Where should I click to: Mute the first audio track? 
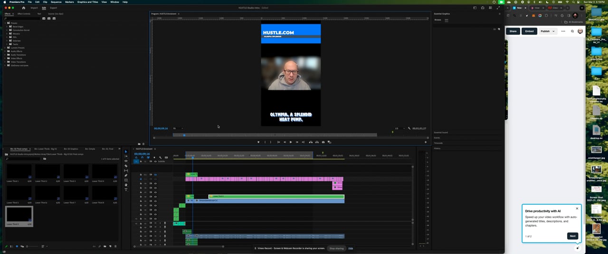(x=155, y=223)
